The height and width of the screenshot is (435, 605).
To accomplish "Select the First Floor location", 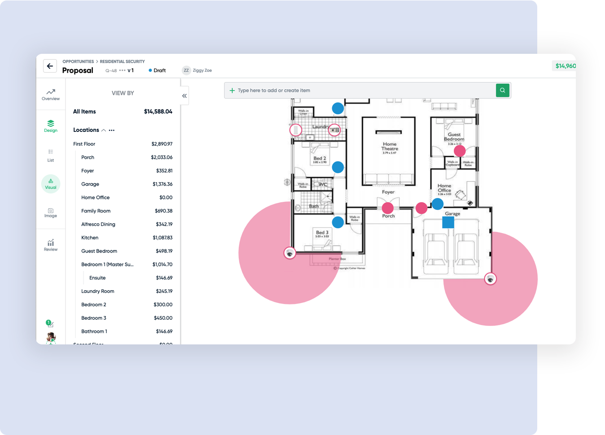I will point(123,144).
